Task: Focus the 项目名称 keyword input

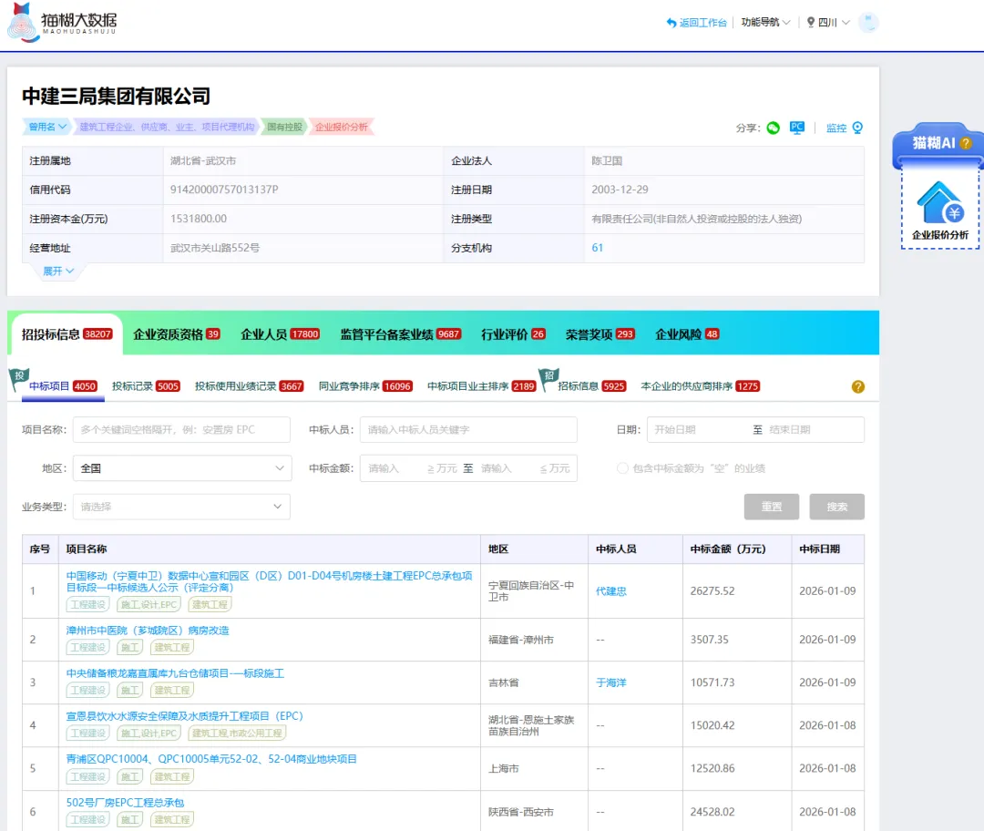Action: click(181, 430)
